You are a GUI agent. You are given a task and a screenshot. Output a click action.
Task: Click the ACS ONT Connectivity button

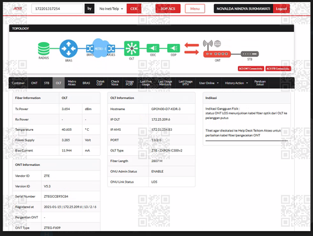[251, 69]
